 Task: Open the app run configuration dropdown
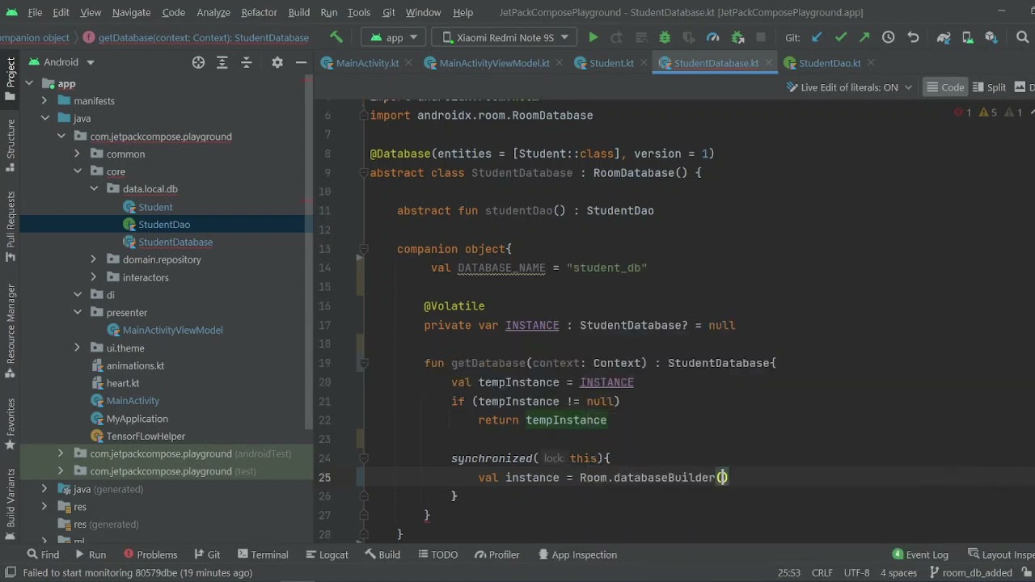[x=395, y=38]
